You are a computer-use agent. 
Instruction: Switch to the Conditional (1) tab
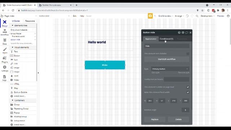point(166,39)
